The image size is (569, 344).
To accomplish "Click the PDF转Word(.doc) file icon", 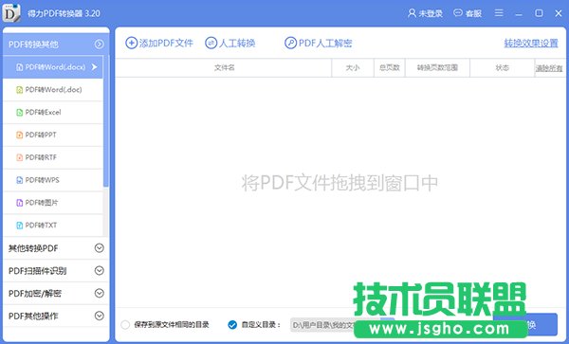I will (x=20, y=89).
